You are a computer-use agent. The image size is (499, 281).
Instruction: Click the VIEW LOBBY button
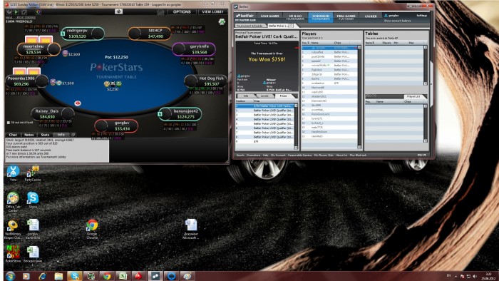[212, 12]
